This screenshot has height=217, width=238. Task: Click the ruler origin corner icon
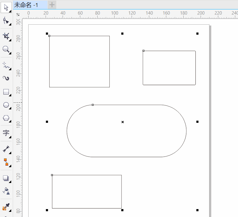18,15
